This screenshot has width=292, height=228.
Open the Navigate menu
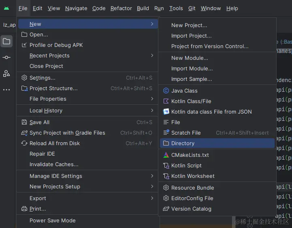tap(76, 8)
